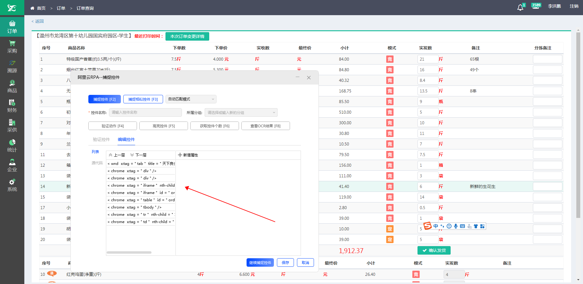Click the Sogou input method S logo
The height and width of the screenshot is (284, 583).
coord(428,226)
